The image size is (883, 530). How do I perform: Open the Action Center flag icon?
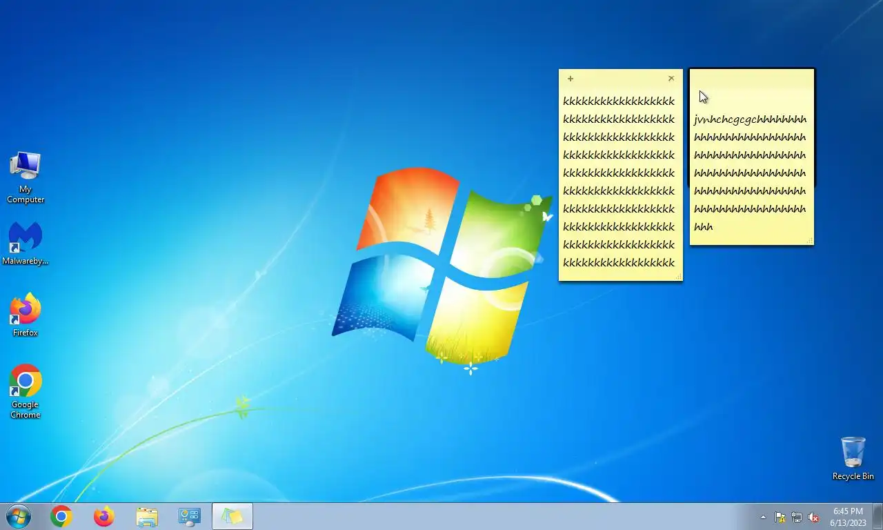pos(780,517)
